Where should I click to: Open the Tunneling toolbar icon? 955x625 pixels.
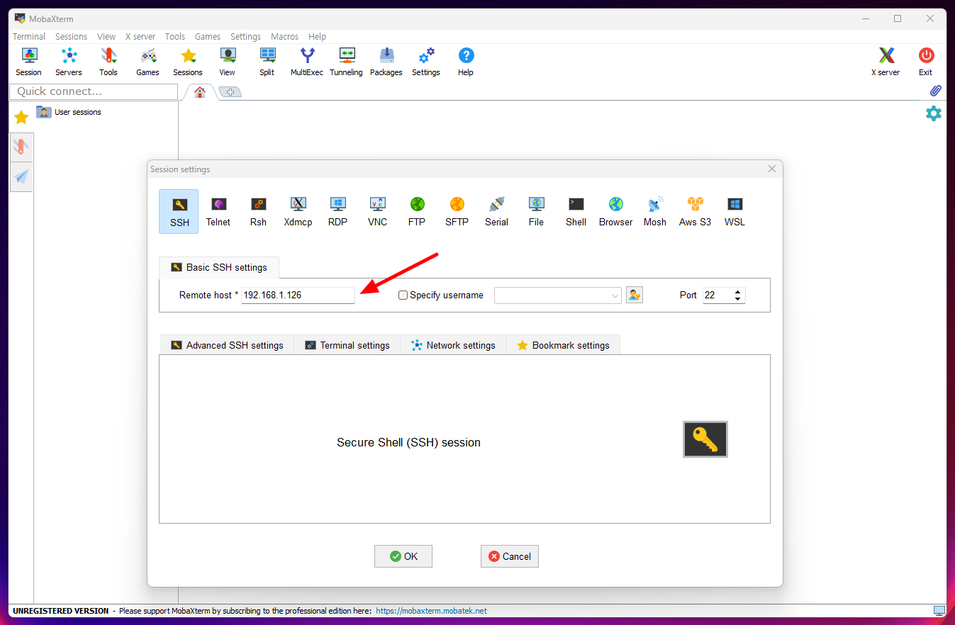(346, 62)
